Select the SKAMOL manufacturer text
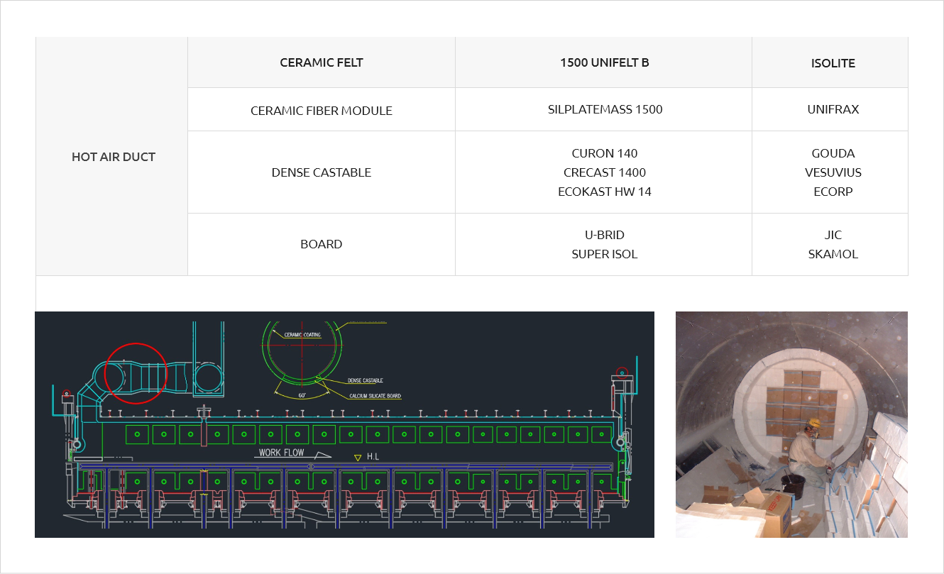The height and width of the screenshot is (574, 944). click(833, 254)
